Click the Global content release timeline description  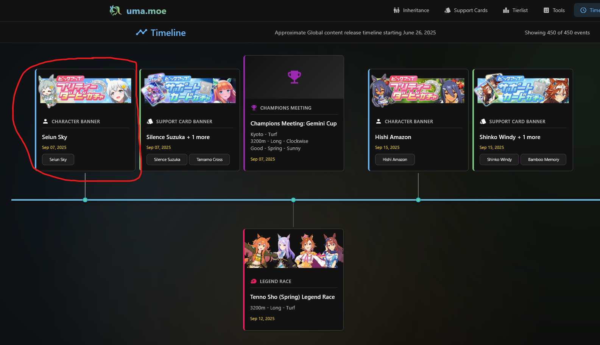[355, 32]
